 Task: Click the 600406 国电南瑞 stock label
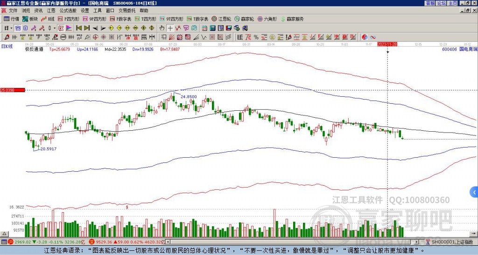tap(460, 49)
